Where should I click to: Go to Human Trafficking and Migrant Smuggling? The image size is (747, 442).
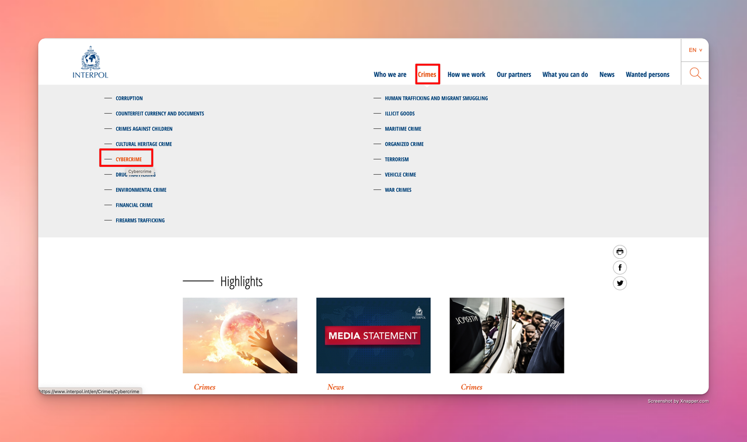tap(436, 99)
